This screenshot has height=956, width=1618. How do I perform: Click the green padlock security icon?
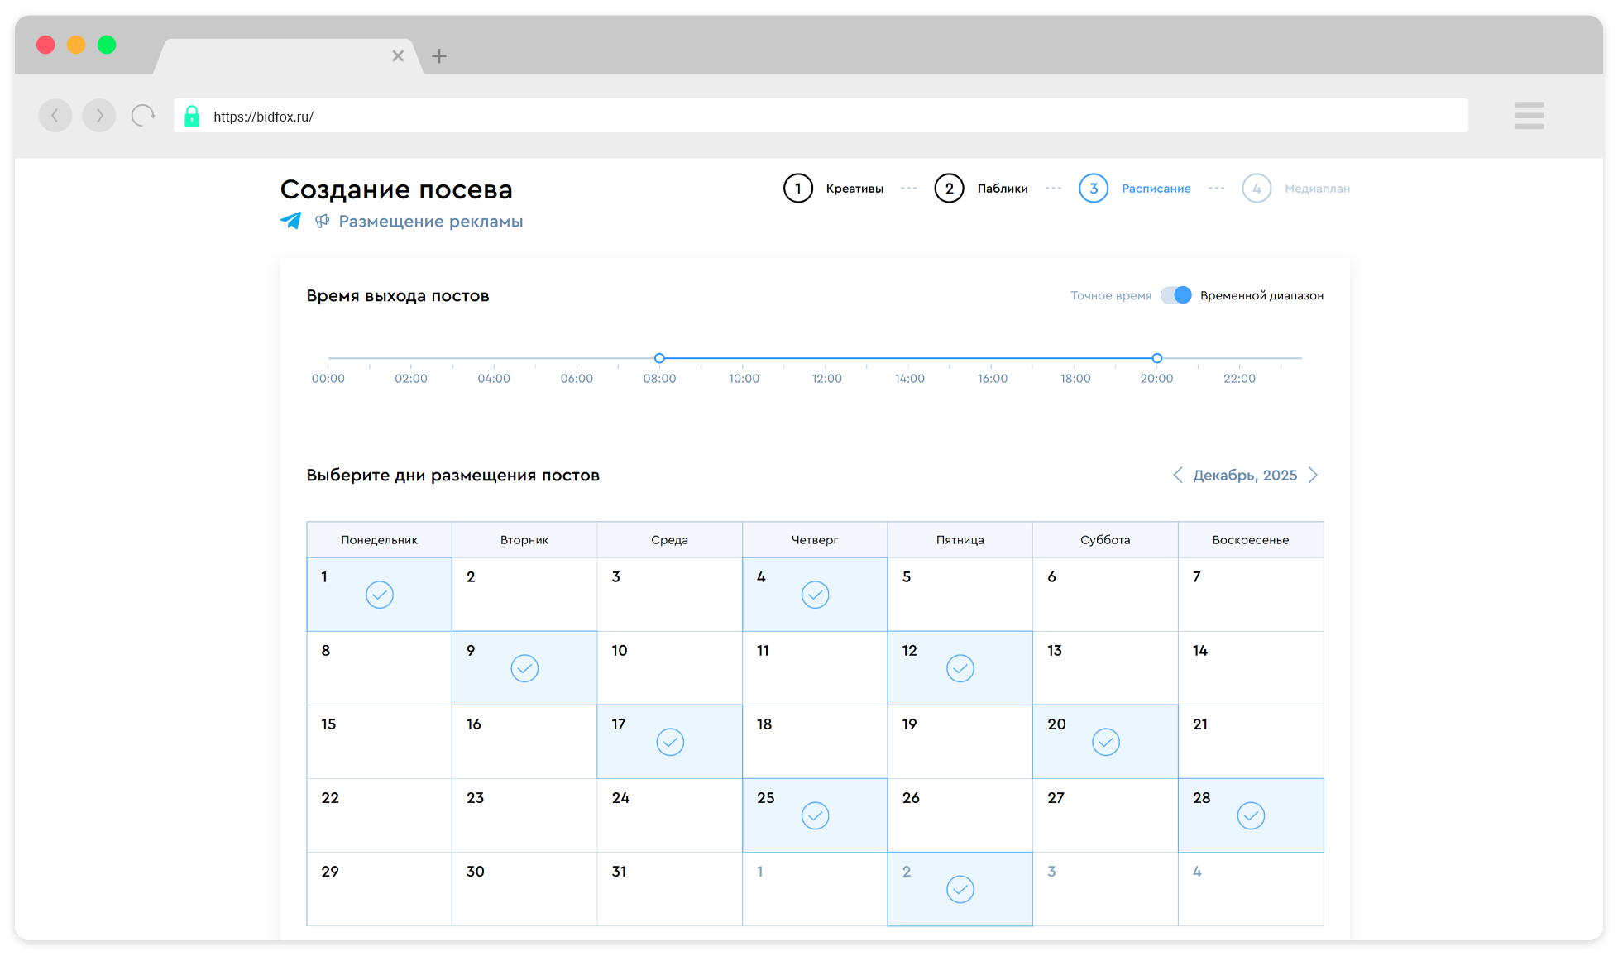(x=192, y=116)
